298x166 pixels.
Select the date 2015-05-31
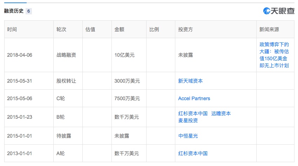(20, 81)
